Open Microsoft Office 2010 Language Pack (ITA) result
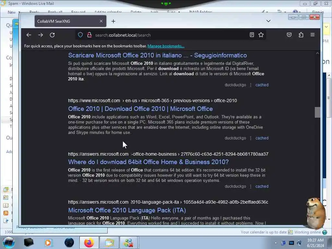The image size is (332, 249). tap(127, 210)
